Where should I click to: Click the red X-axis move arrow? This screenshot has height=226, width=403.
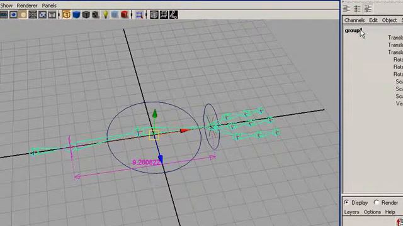[185, 131]
